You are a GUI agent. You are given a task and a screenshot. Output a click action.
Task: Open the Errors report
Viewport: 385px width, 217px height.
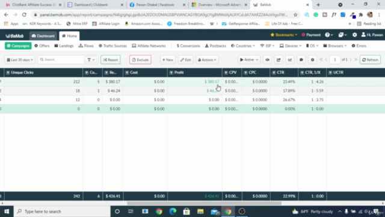click(359, 46)
